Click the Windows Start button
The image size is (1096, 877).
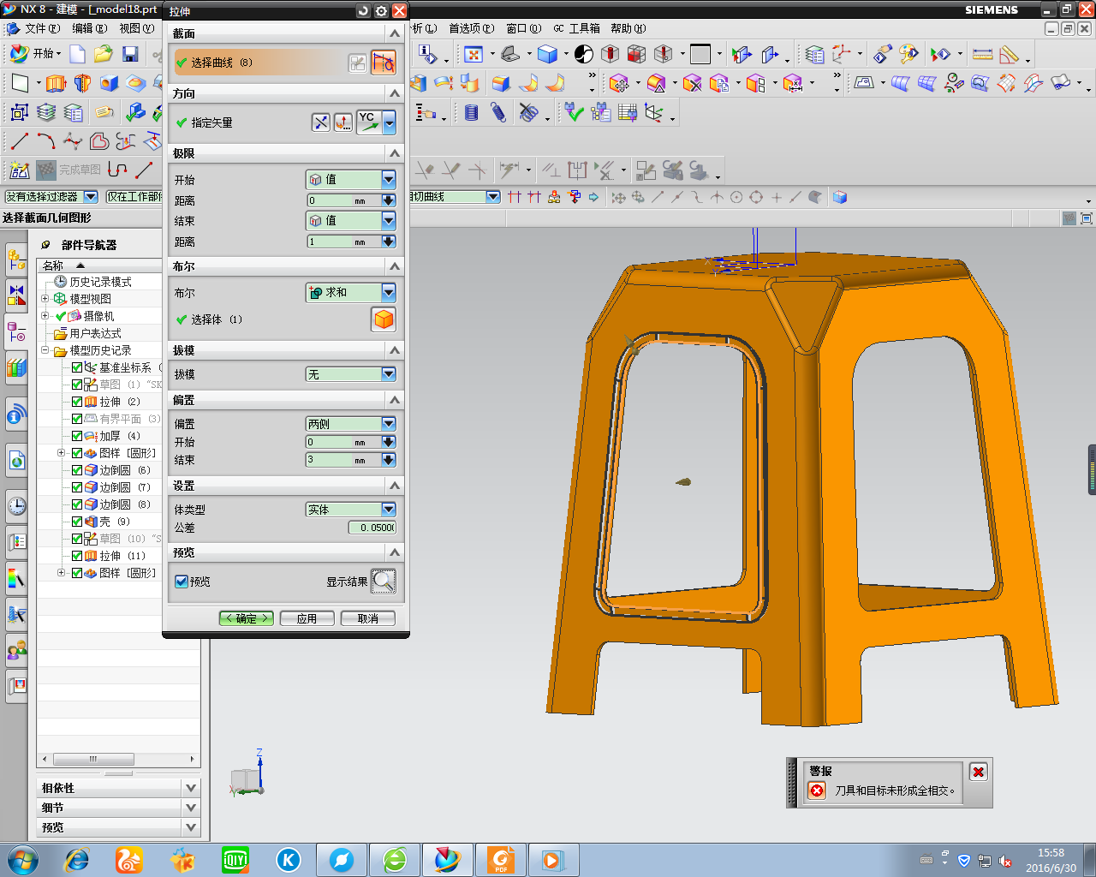pos(23,860)
